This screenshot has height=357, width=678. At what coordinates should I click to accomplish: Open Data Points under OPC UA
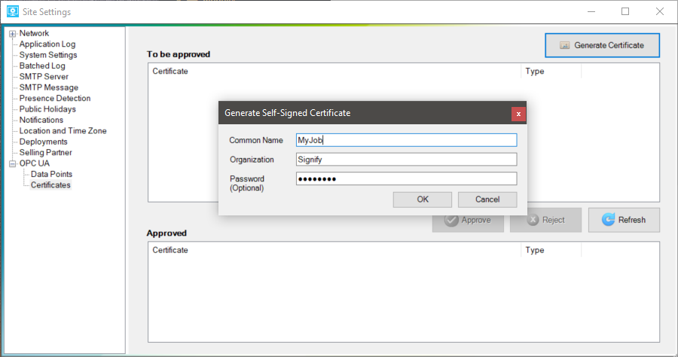click(x=51, y=174)
